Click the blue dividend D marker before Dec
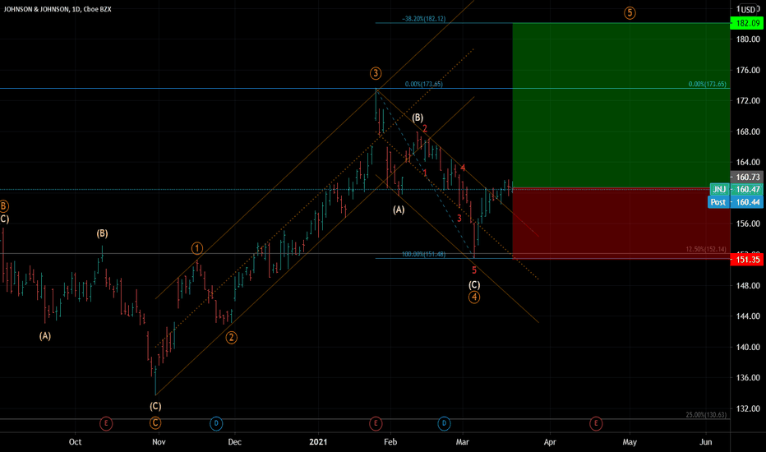This screenshot has height=452, width=766. (x=216, y=424)
